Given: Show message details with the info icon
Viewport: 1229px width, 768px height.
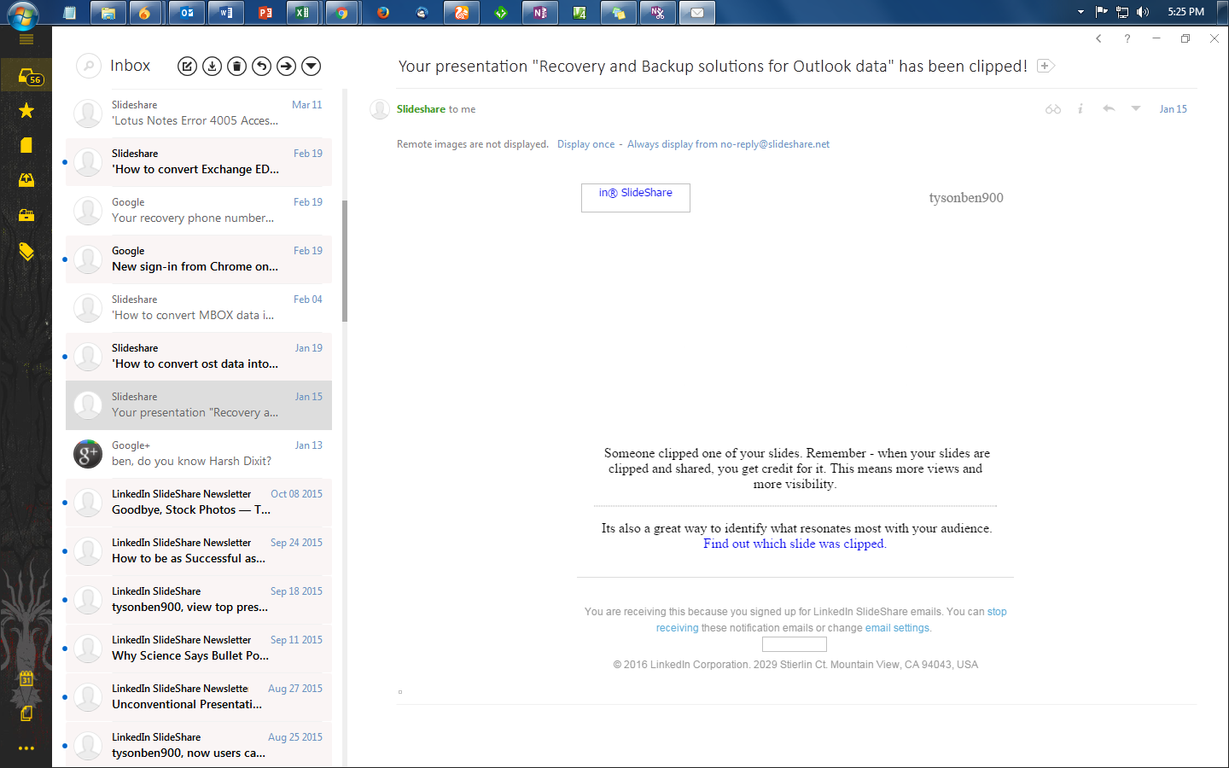Looking at the screenshot, I should [1080, 108].
